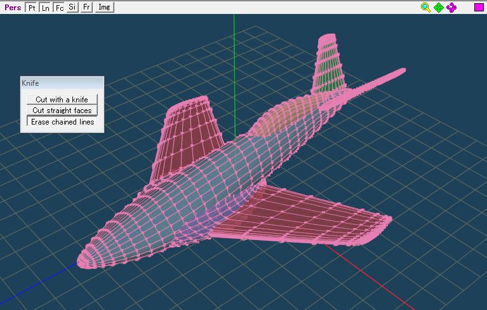
Task: Open the Pers view mode menu
Action: pyautogui.click(x=13, y=8)
